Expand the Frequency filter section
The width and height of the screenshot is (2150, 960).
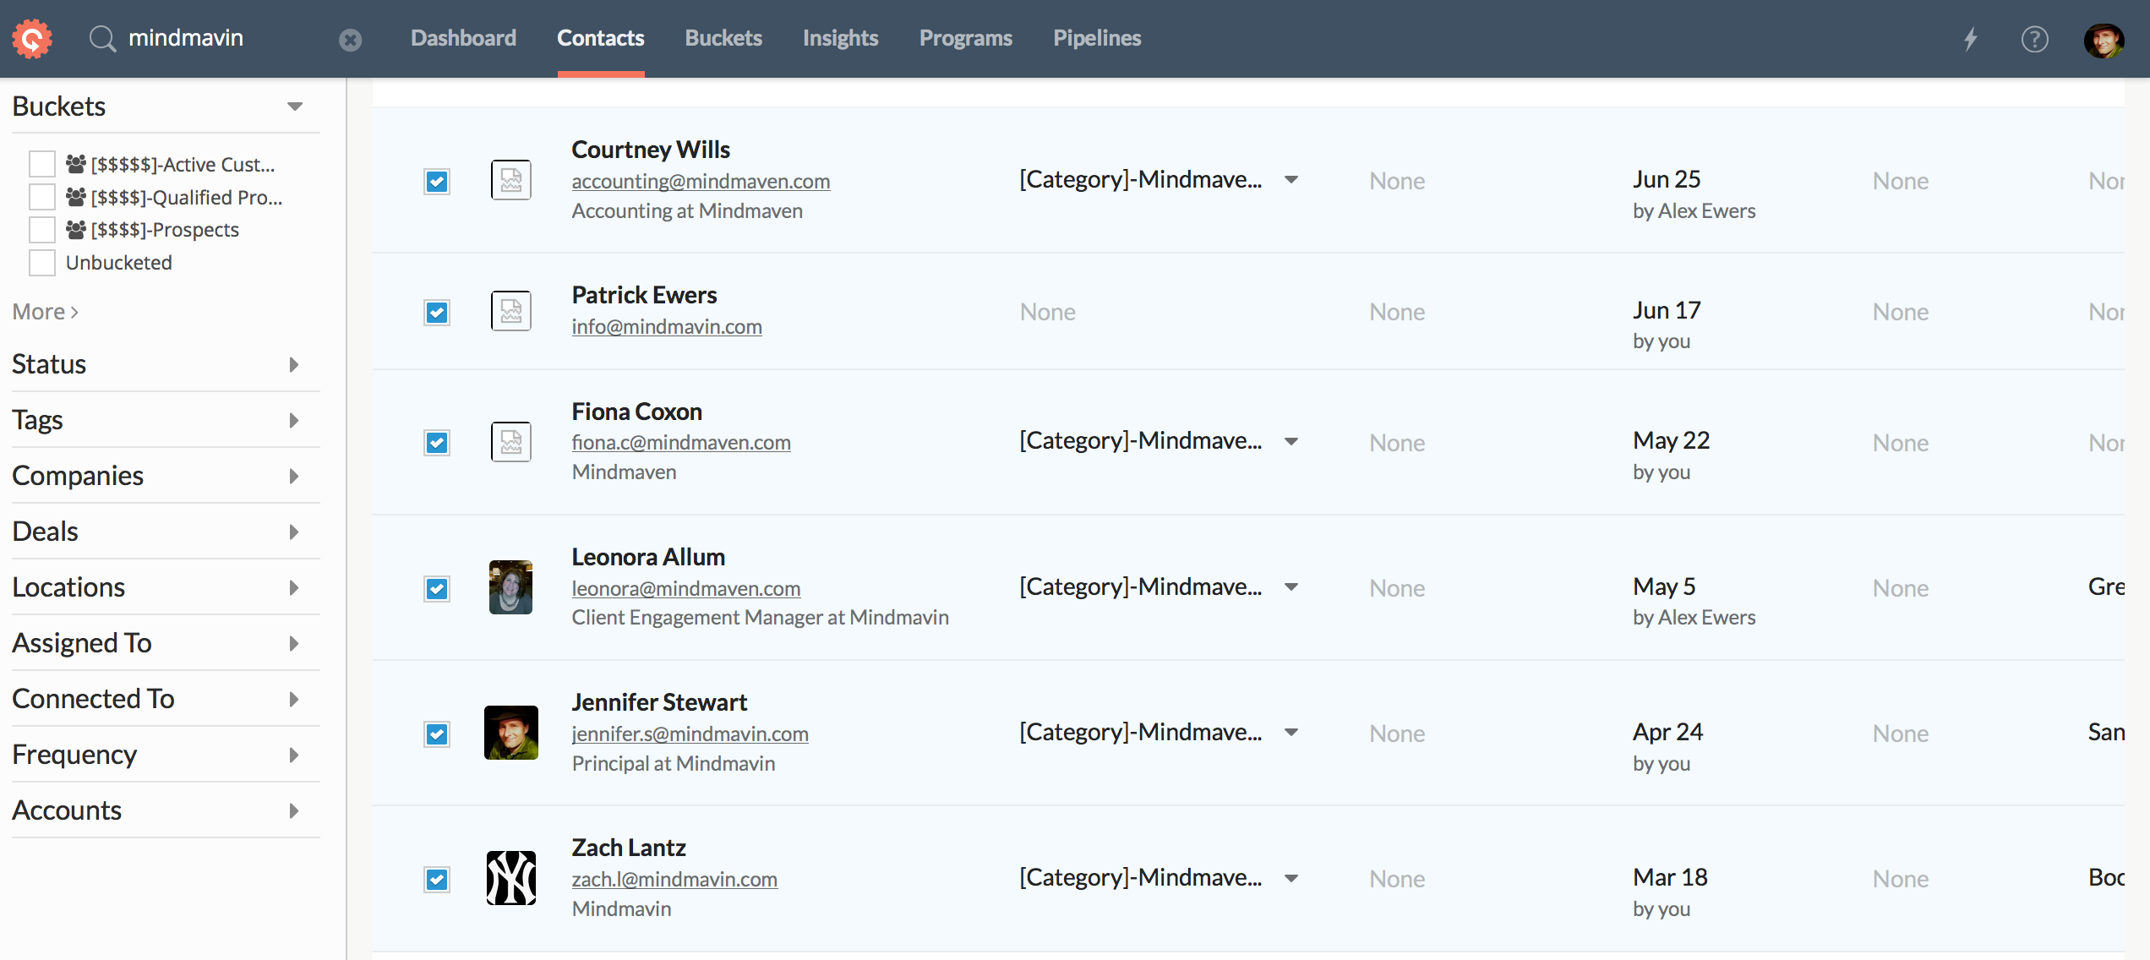294,755
